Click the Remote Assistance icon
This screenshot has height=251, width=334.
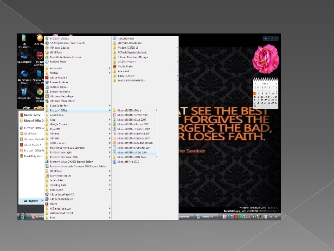click(x=47, y=92)
